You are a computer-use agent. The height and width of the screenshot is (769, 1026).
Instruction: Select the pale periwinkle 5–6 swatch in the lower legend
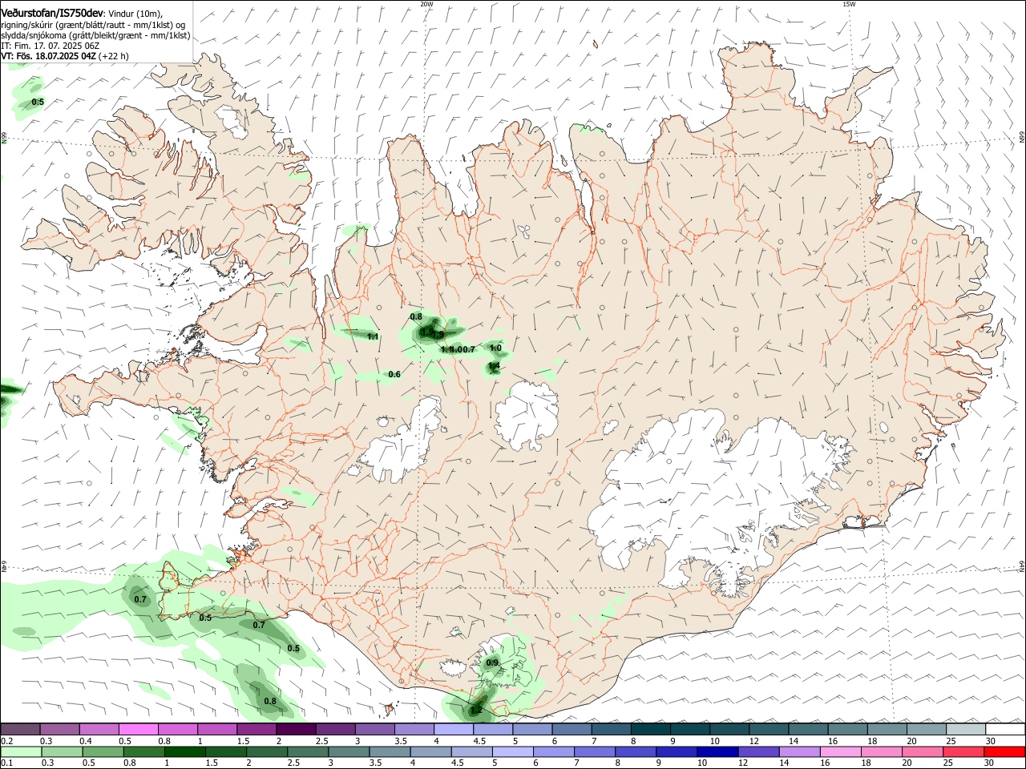pos(514,751)
